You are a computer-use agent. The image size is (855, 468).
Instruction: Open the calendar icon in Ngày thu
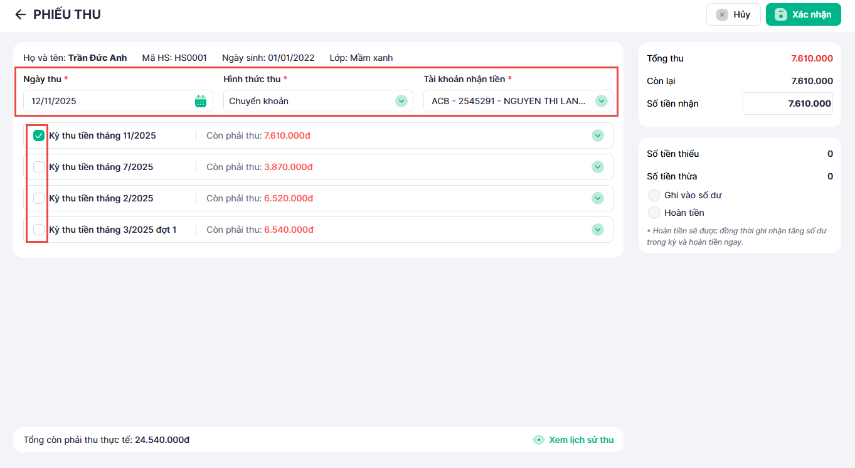pos(200,101)
